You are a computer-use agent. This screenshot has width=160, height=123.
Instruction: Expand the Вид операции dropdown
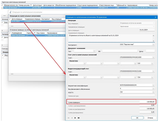click(x=153, y=23)
